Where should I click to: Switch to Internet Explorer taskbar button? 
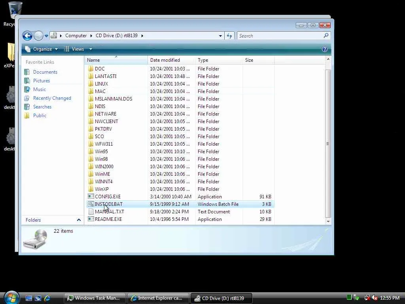point(158,298)
